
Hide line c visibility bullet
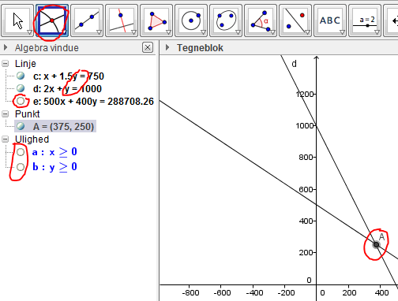coord(21,76)
